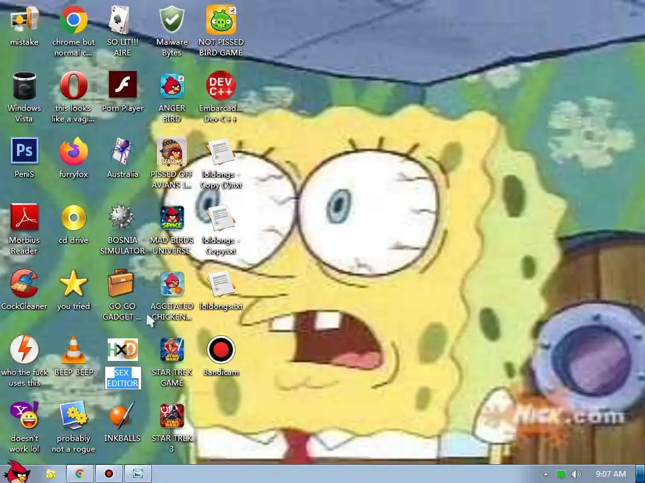
Task: Launch 'BOSNIA SIMULATOR' minesweeper icon
Action: click(122, 229)
